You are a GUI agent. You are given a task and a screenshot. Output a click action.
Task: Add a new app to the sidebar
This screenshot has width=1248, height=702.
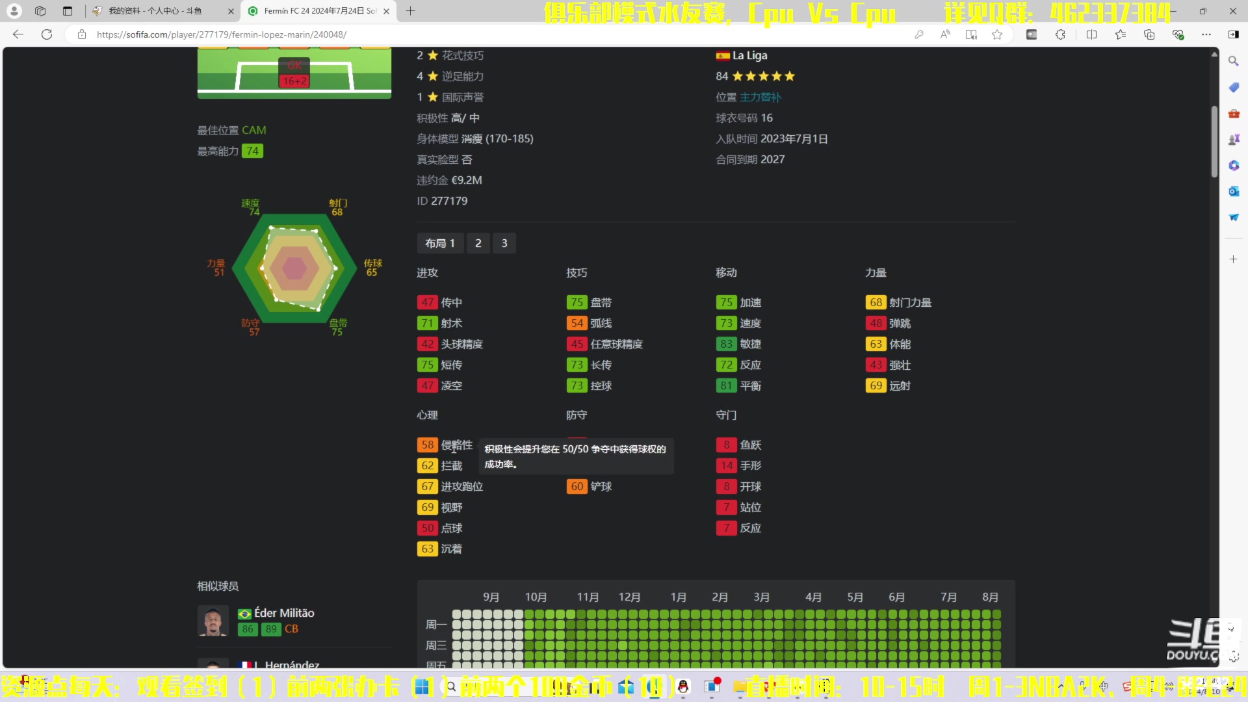[x=1233, y=259]
